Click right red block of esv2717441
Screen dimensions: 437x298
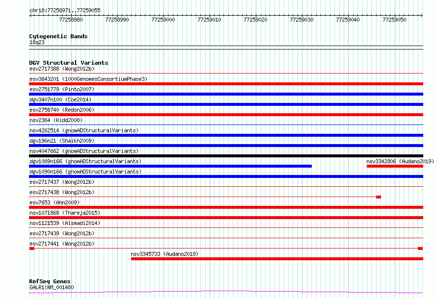click(x=420, y=248)
